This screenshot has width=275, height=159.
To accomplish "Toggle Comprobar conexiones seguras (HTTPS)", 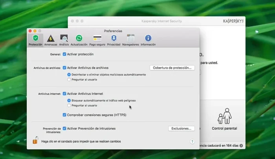I will (64, 115).
